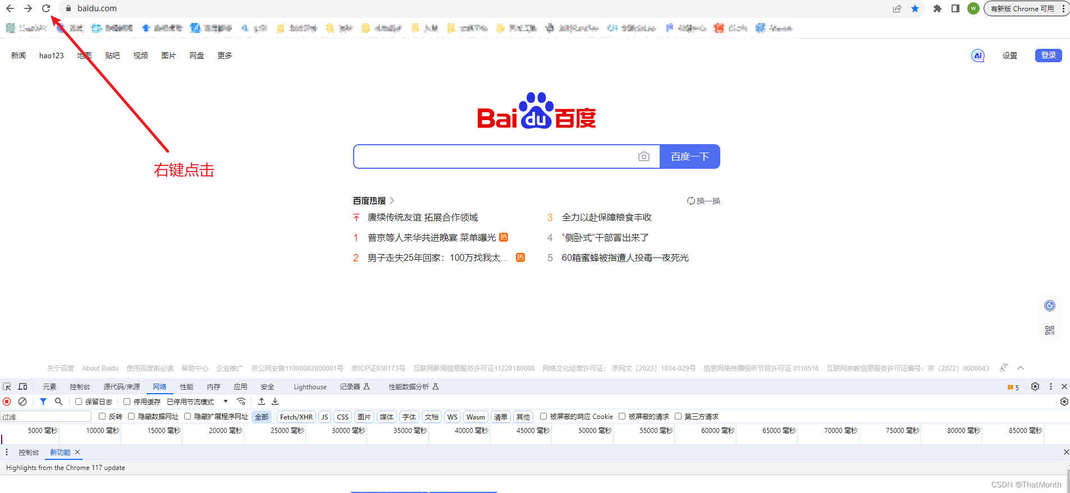Import HAR file upload icon
This screenshot has height=493, width=1070.
[262, 402]
